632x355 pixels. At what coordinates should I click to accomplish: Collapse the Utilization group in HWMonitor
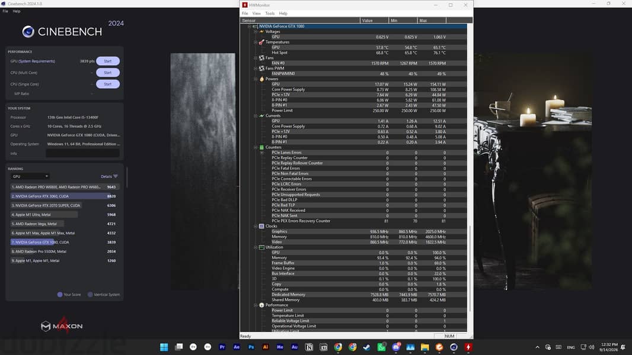[256, 247]
